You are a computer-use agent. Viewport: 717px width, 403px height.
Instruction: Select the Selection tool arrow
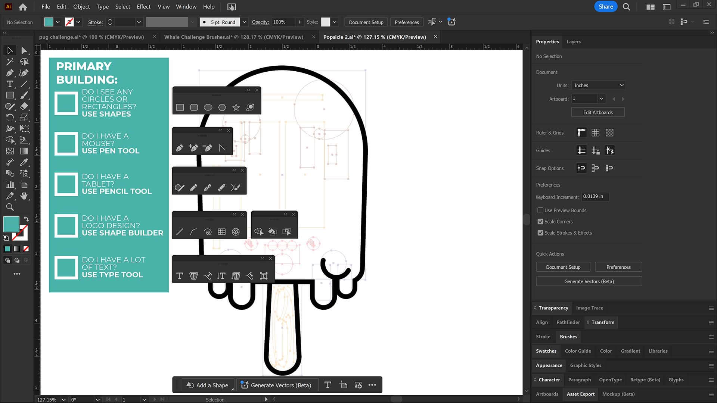click(x=10, y=50)
